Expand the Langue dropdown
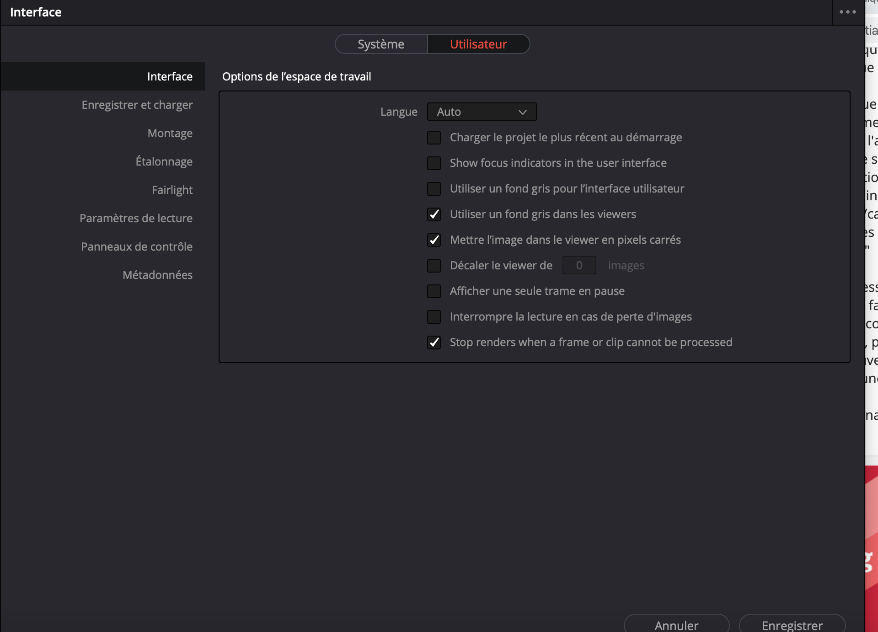This screenshot has height=632, width=878. coord(482,112)
